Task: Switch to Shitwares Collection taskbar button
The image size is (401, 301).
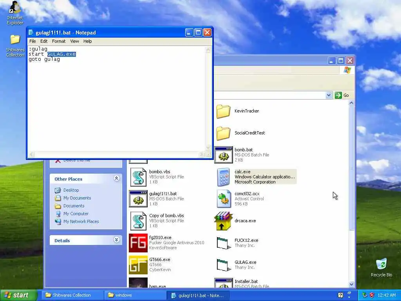Action: [x=72, y=296]
